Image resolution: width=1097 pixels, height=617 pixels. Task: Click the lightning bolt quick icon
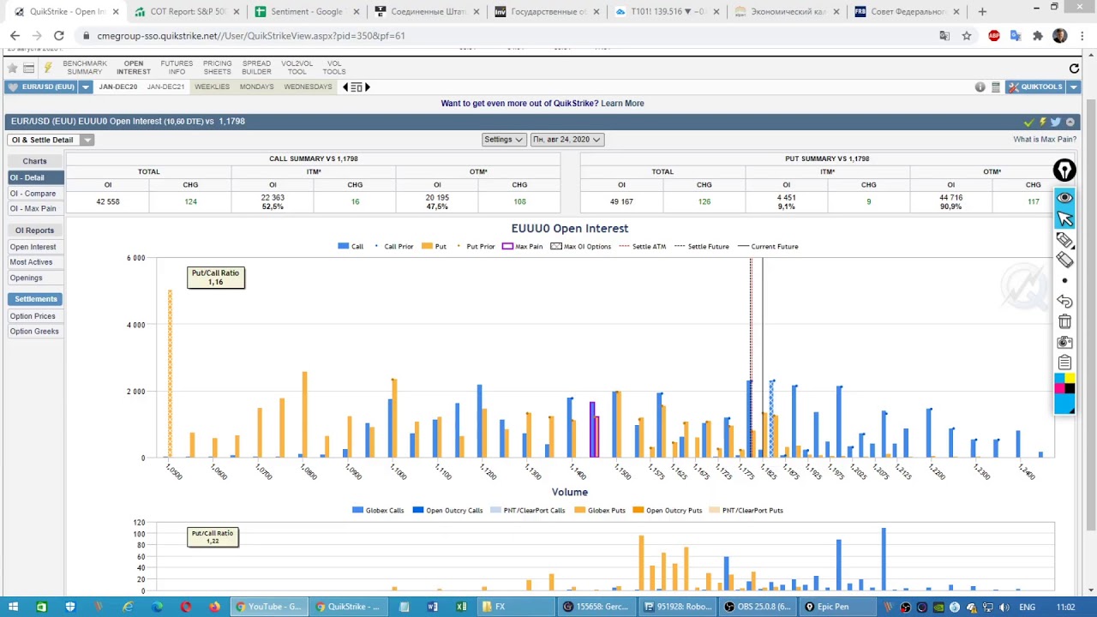(x=48, y=68)
